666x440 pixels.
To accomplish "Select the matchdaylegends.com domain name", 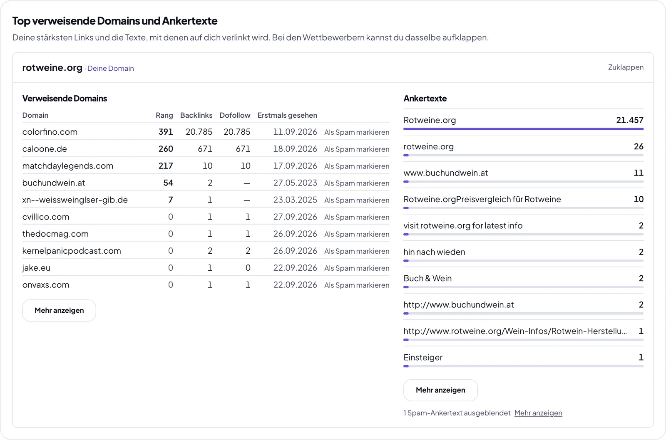I will [68, 166].
